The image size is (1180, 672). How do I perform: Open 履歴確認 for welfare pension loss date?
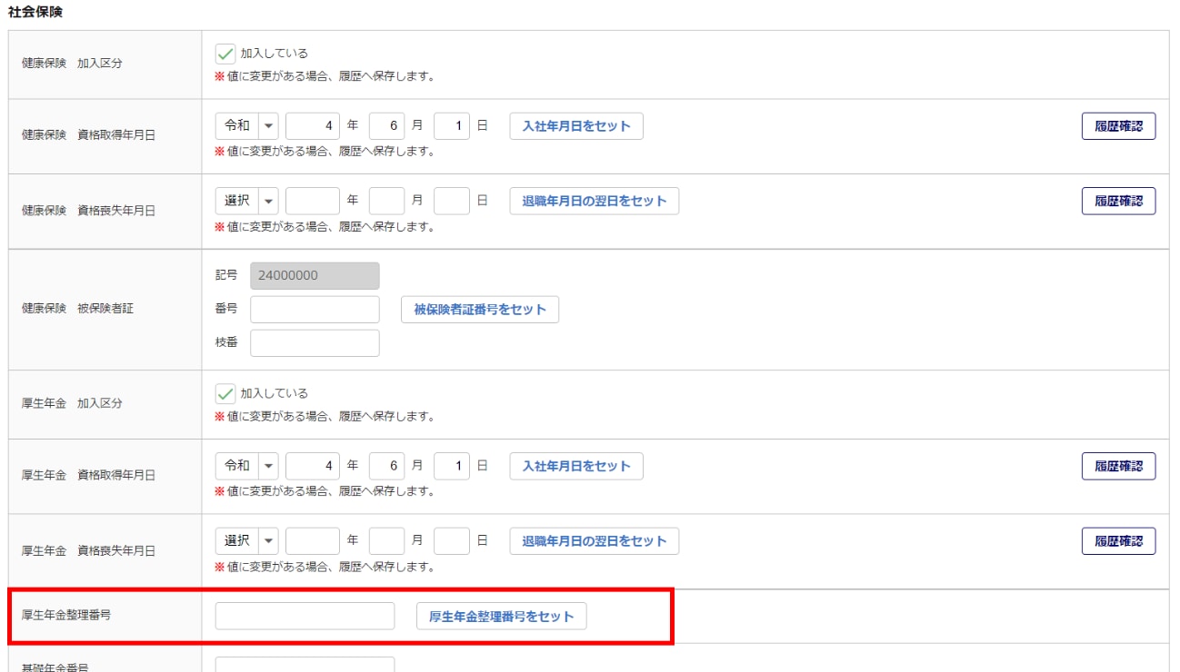click(x=1118, y=541)
